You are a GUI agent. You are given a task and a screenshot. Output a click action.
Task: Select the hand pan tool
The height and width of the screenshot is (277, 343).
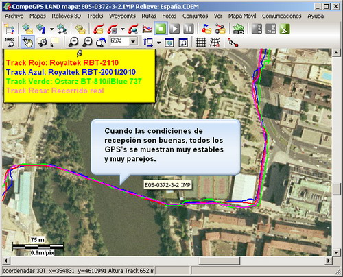pos(27,43)
